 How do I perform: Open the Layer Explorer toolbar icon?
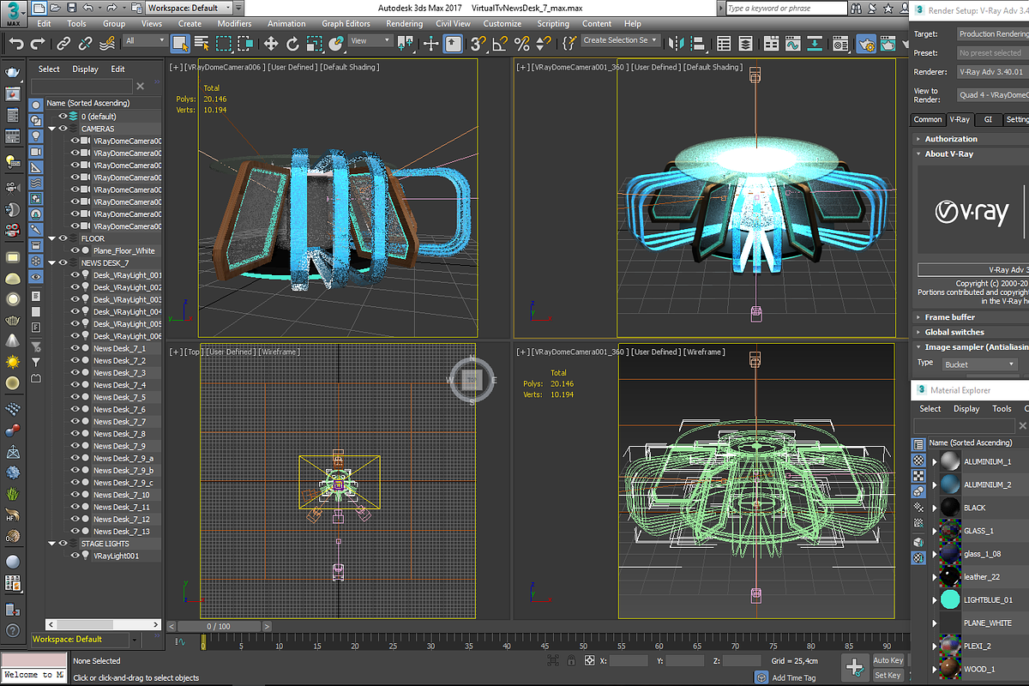(x=746, y=43)
